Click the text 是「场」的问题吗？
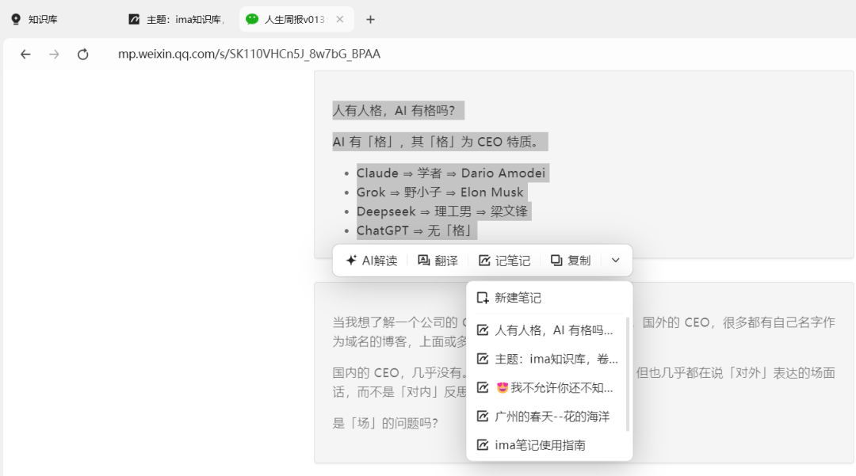 click(385, 423)
